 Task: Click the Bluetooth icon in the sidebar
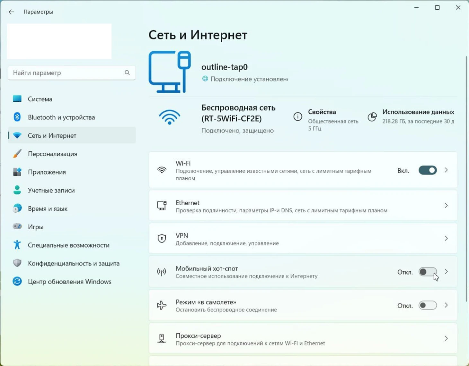pyautogui.click(x=17, y=117)
